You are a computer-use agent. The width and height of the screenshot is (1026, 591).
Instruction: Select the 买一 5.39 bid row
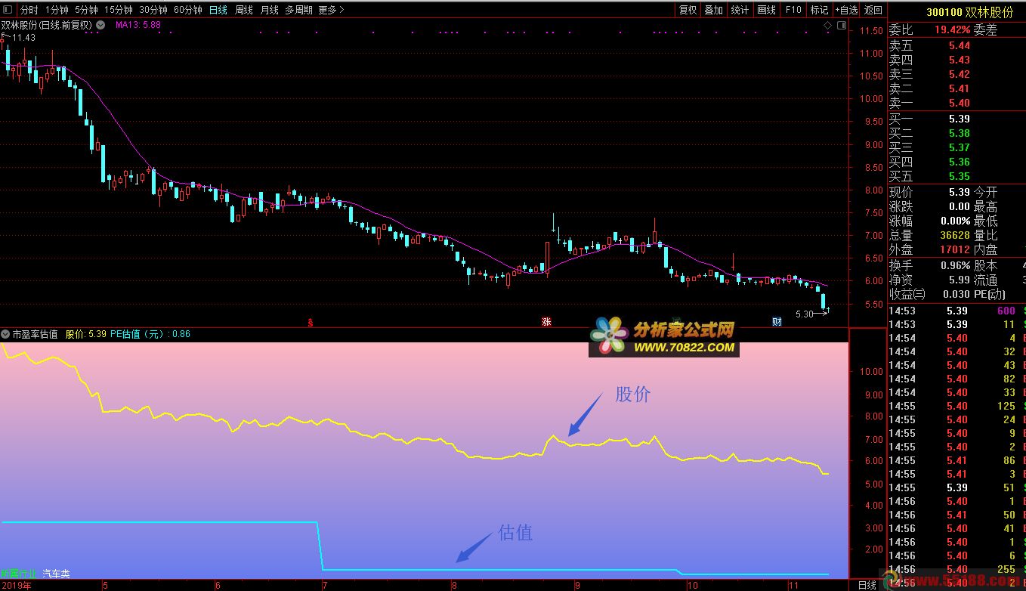click(x=956, y=119)
